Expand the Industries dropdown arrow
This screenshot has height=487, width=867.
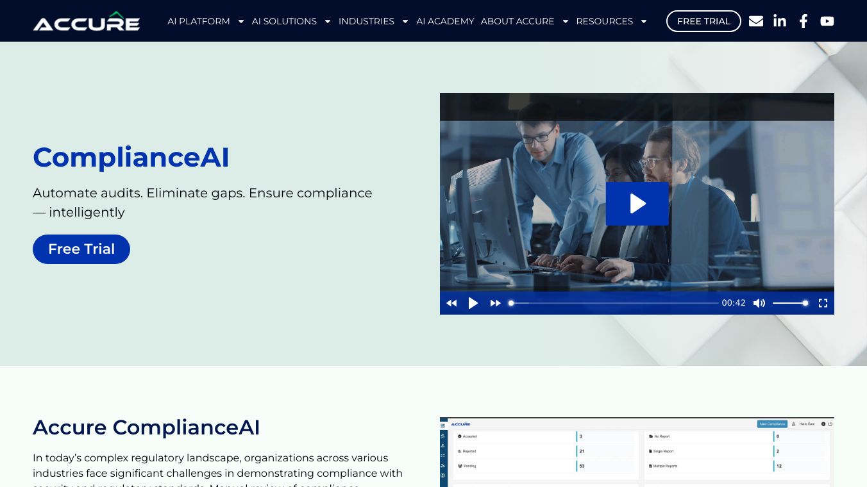click(x=405, y=21)
